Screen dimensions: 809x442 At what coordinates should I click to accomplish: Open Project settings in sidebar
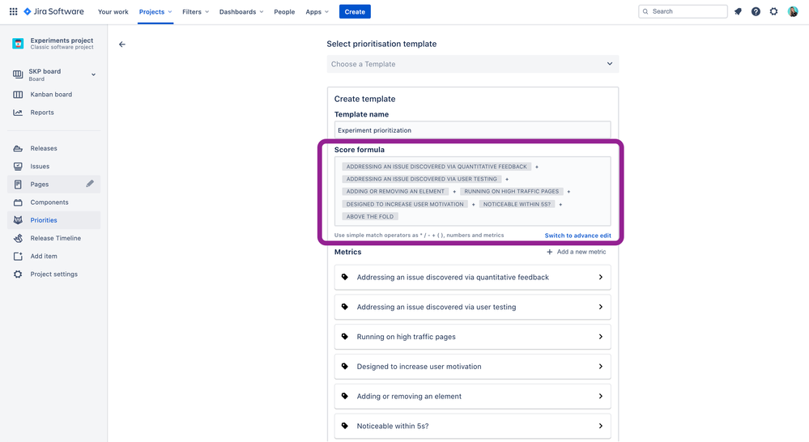click(x=53, y=274)
